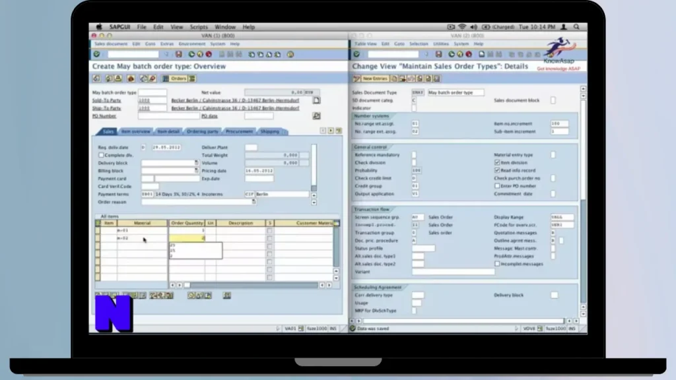Click the Wi-Fi icon in the macOS menu bar
This screenshot has width=676, height=380.
(x=461, y=26)
